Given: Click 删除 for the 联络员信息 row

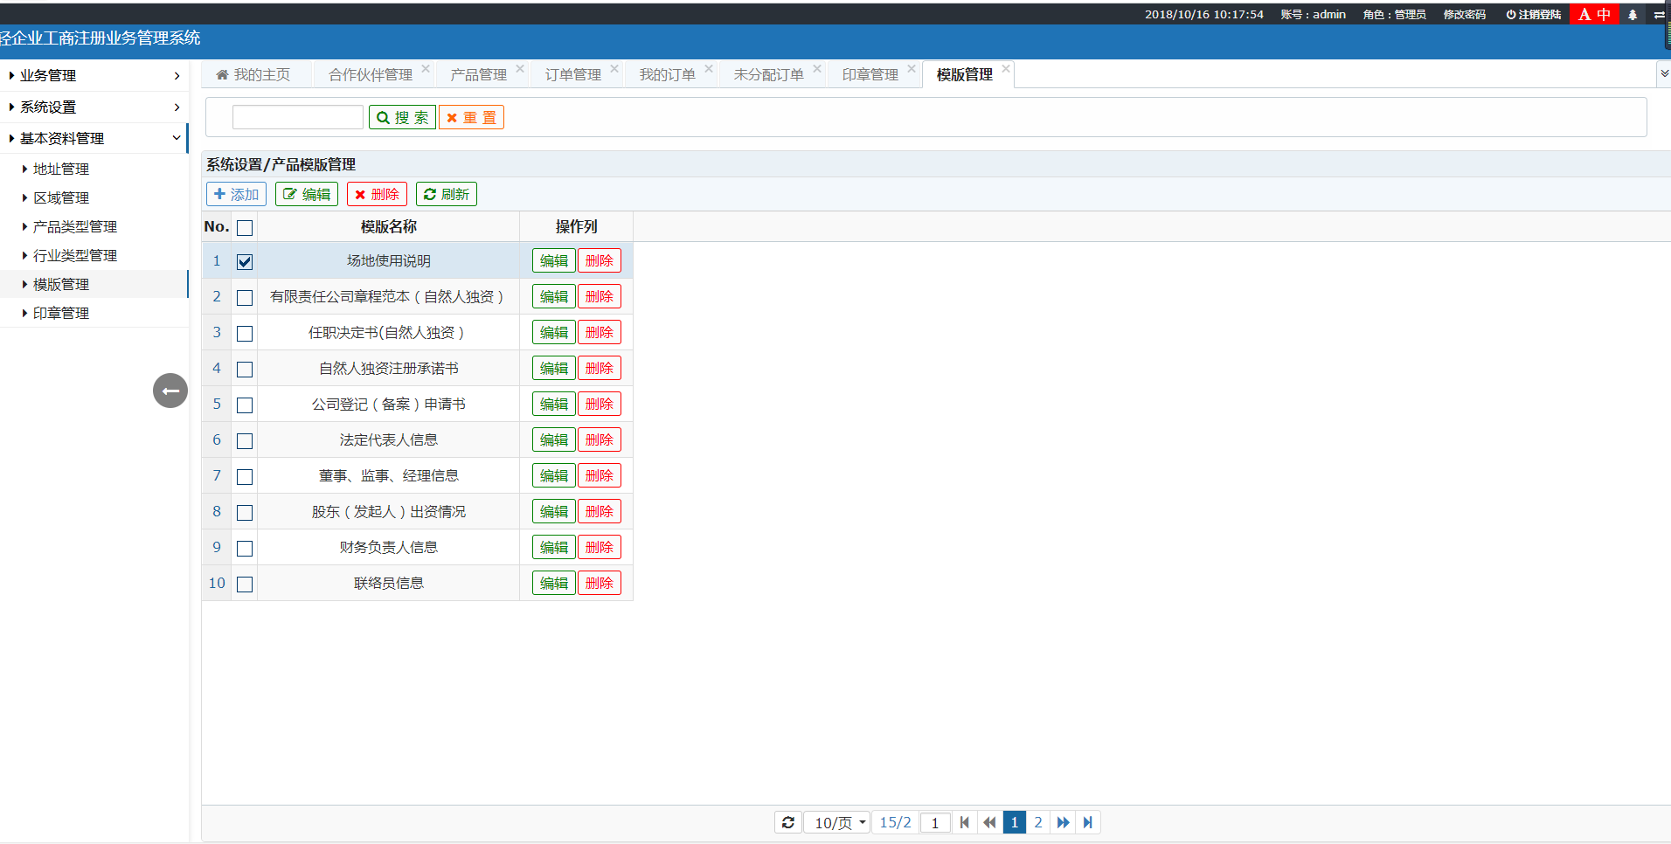Looking at the screenshot, I should coord(599,584).
